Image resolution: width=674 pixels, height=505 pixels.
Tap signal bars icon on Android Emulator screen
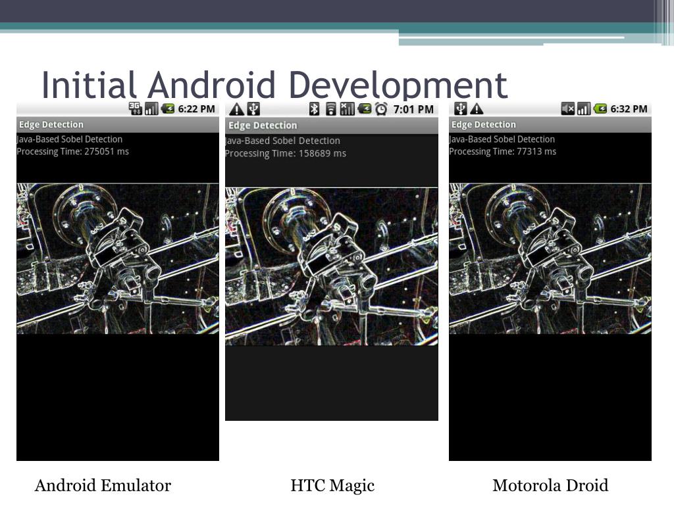point(151,108)
